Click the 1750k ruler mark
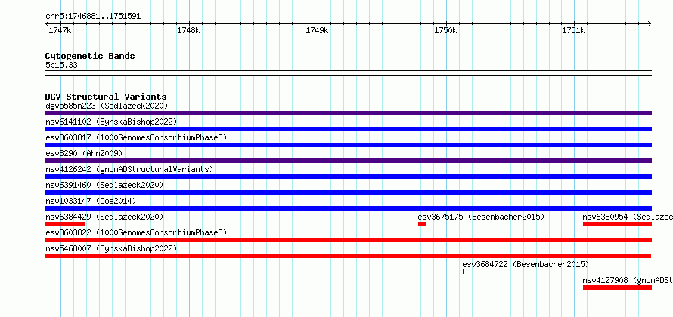673x317 pixels. (x=445, y=30)
